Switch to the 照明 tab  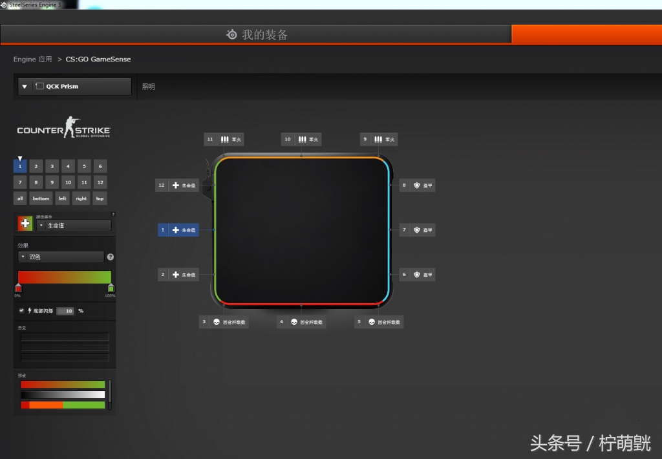[x=149, y=86]
